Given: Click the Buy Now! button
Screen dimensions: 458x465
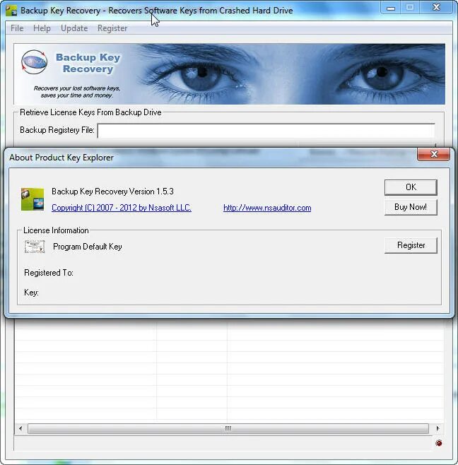Looking at the screenshot, I should 411,207.
